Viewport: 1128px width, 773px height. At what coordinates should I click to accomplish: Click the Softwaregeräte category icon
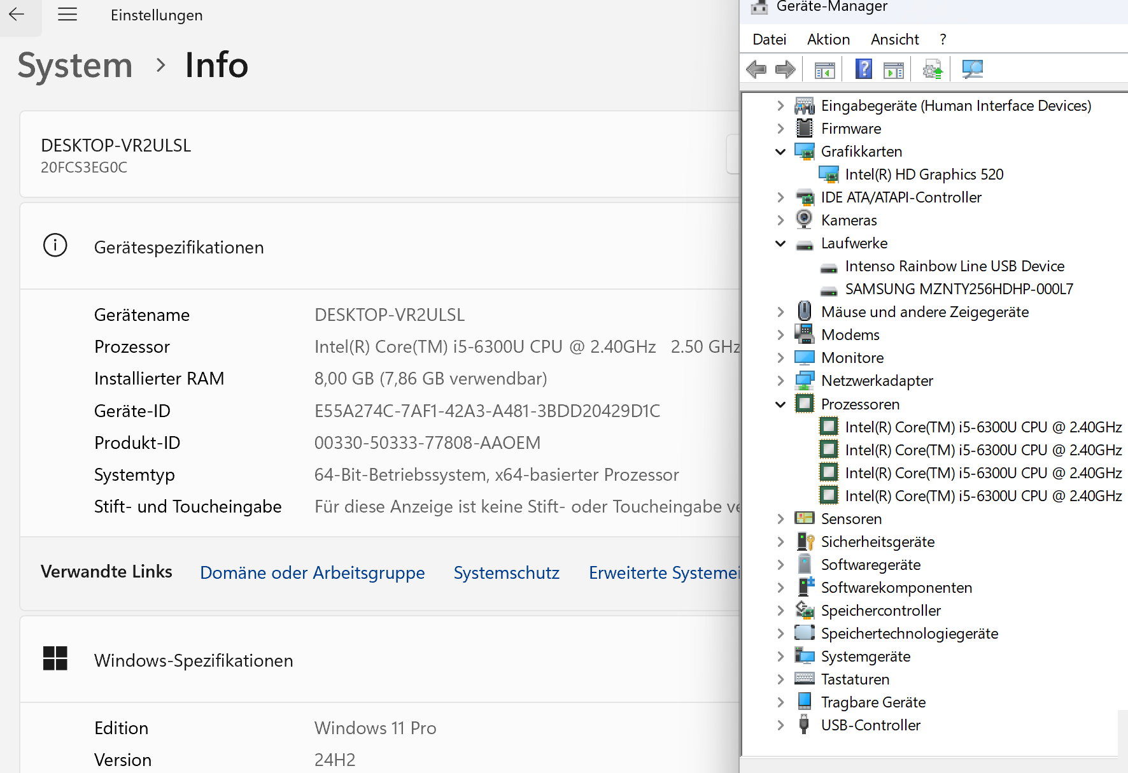point(805,564)
